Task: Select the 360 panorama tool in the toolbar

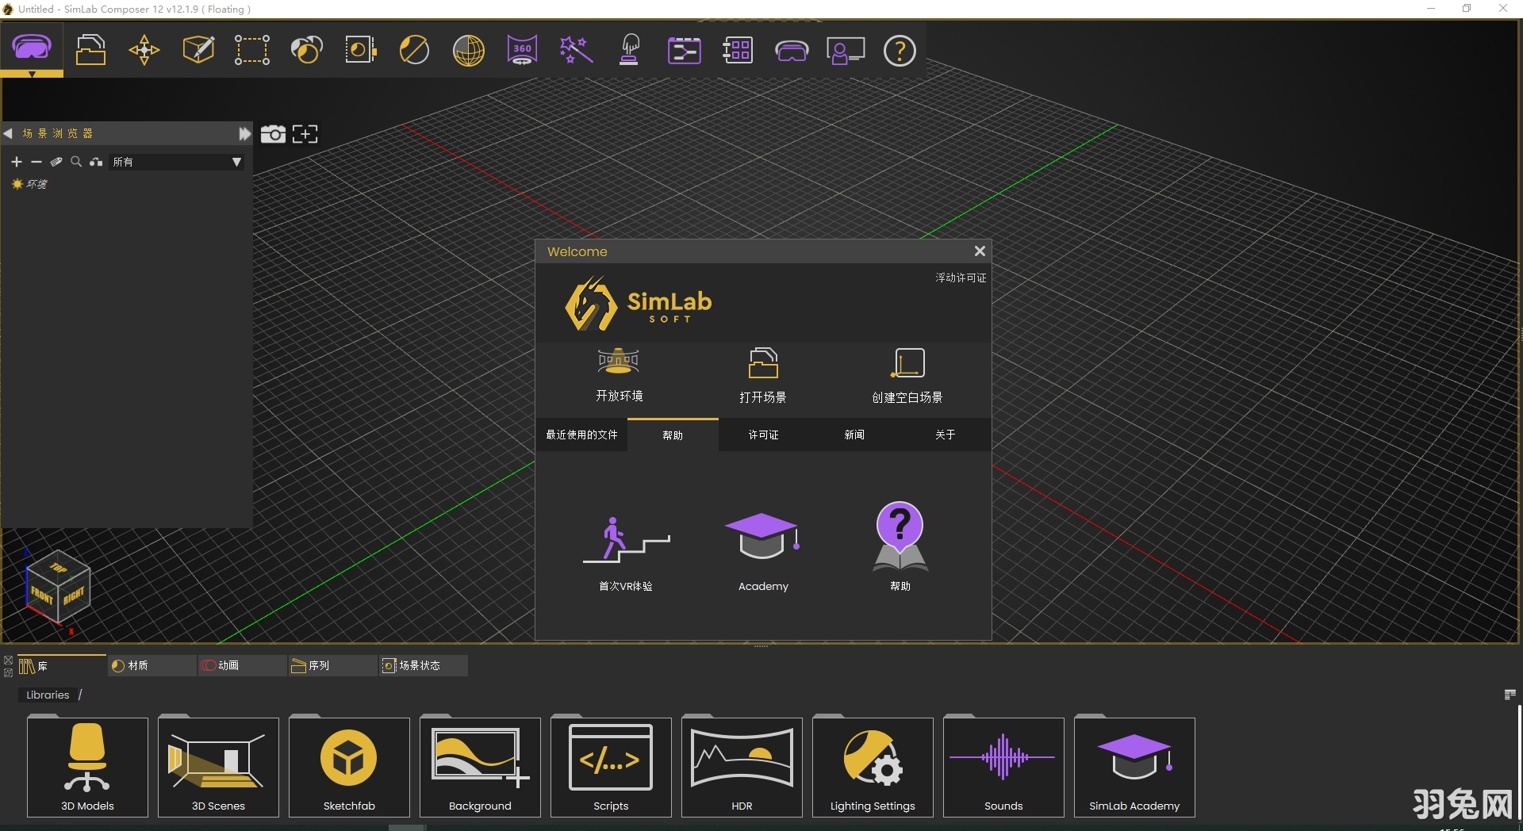Action: [521, 50]
